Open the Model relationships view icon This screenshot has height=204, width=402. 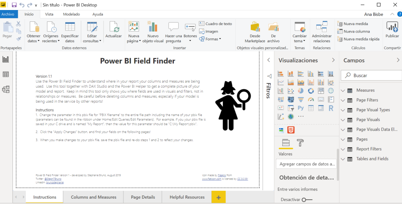[6, 89]
